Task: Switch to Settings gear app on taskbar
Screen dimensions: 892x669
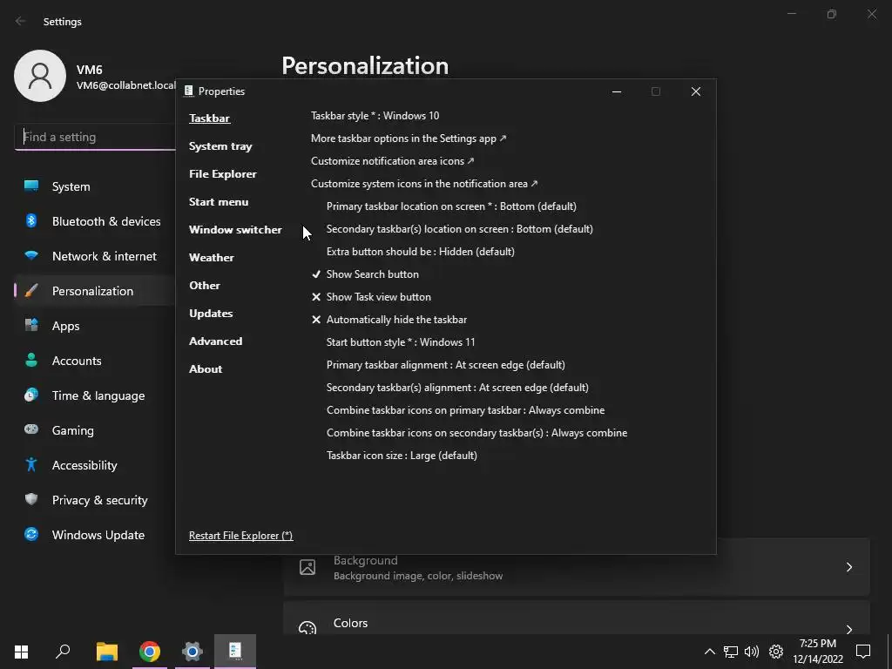Action: coord(193,652)
